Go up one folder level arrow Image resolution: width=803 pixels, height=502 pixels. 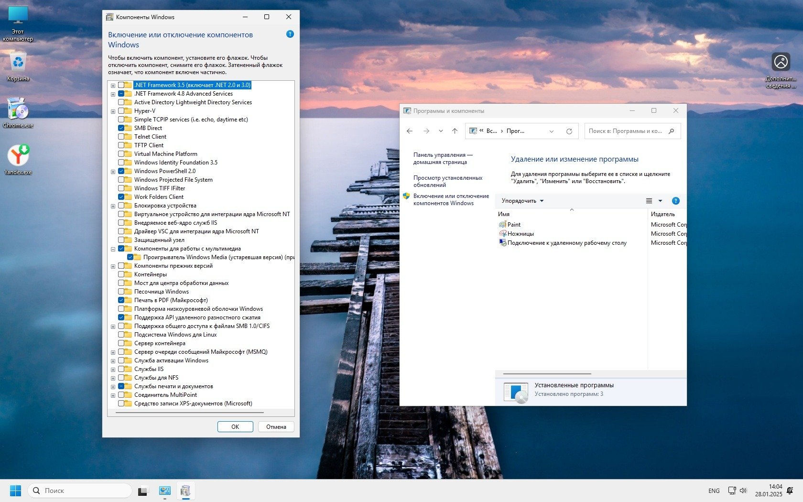click(x=455, y=131)
